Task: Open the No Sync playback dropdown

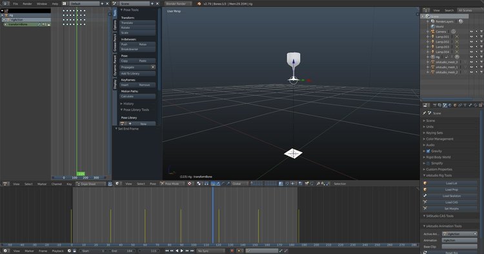Action: pyautogui.click(x=211, y=251)
